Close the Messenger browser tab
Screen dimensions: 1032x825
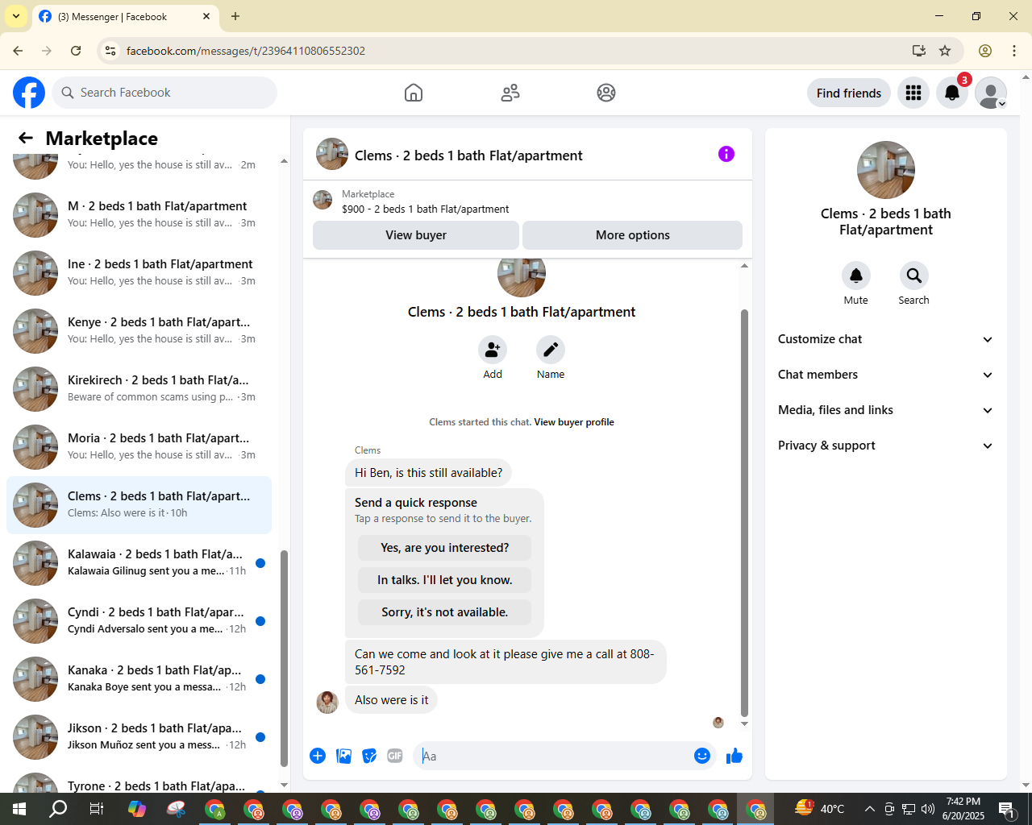(x=206, y=16)
